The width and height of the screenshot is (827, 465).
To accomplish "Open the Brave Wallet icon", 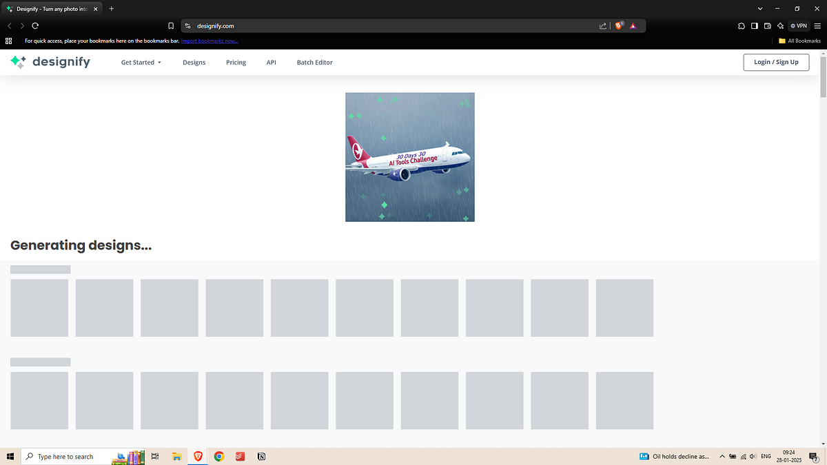I will click(x=767, y=25).
